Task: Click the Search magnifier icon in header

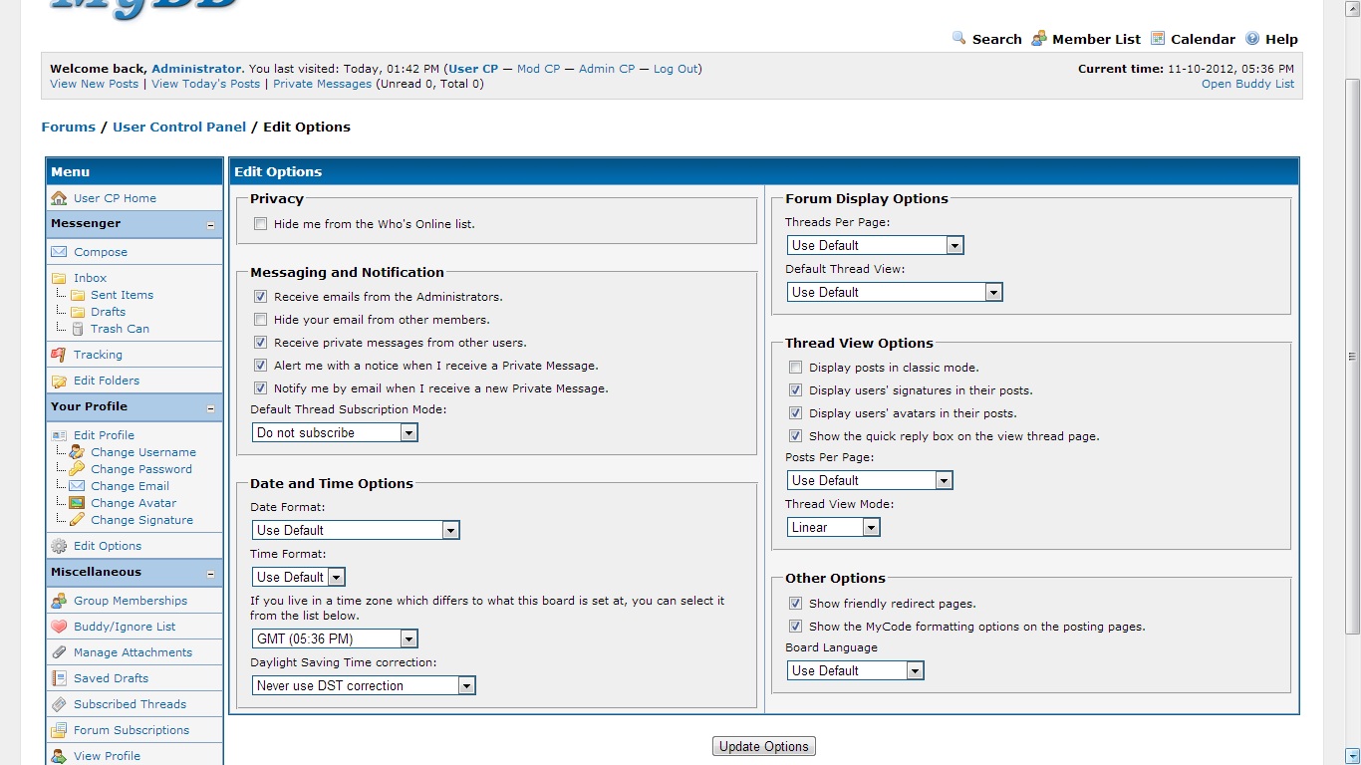Action: [x=958, y=39]
